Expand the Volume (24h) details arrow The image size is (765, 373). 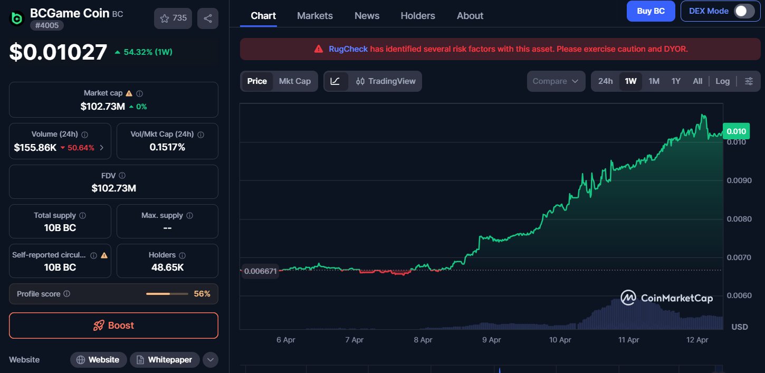tap(102, 148)
